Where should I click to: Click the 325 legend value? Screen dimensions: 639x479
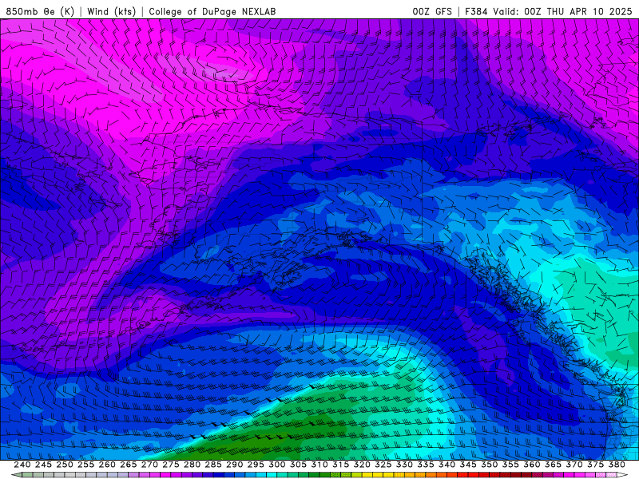[383, 465]
